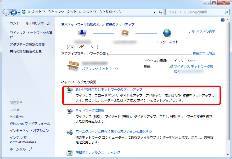Click the 接続または切断 link
The image size is (232, 159).
coord(204,53)
